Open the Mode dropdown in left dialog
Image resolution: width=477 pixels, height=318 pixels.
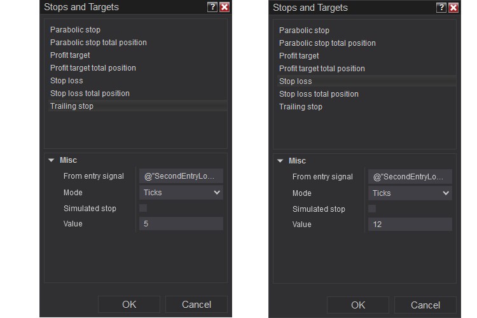[181, 192]
